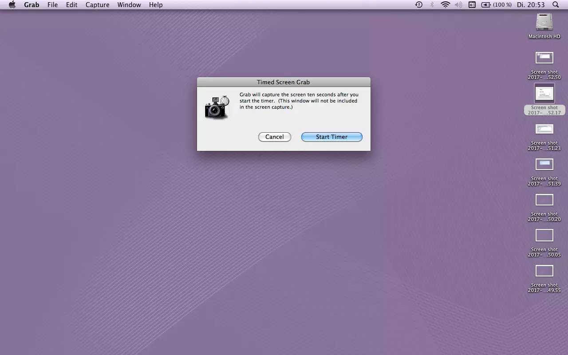Image resolution: width=568 pixels, height=355 pixels.
Task: Open the Apple menu
Action: [x=12, y=5]
